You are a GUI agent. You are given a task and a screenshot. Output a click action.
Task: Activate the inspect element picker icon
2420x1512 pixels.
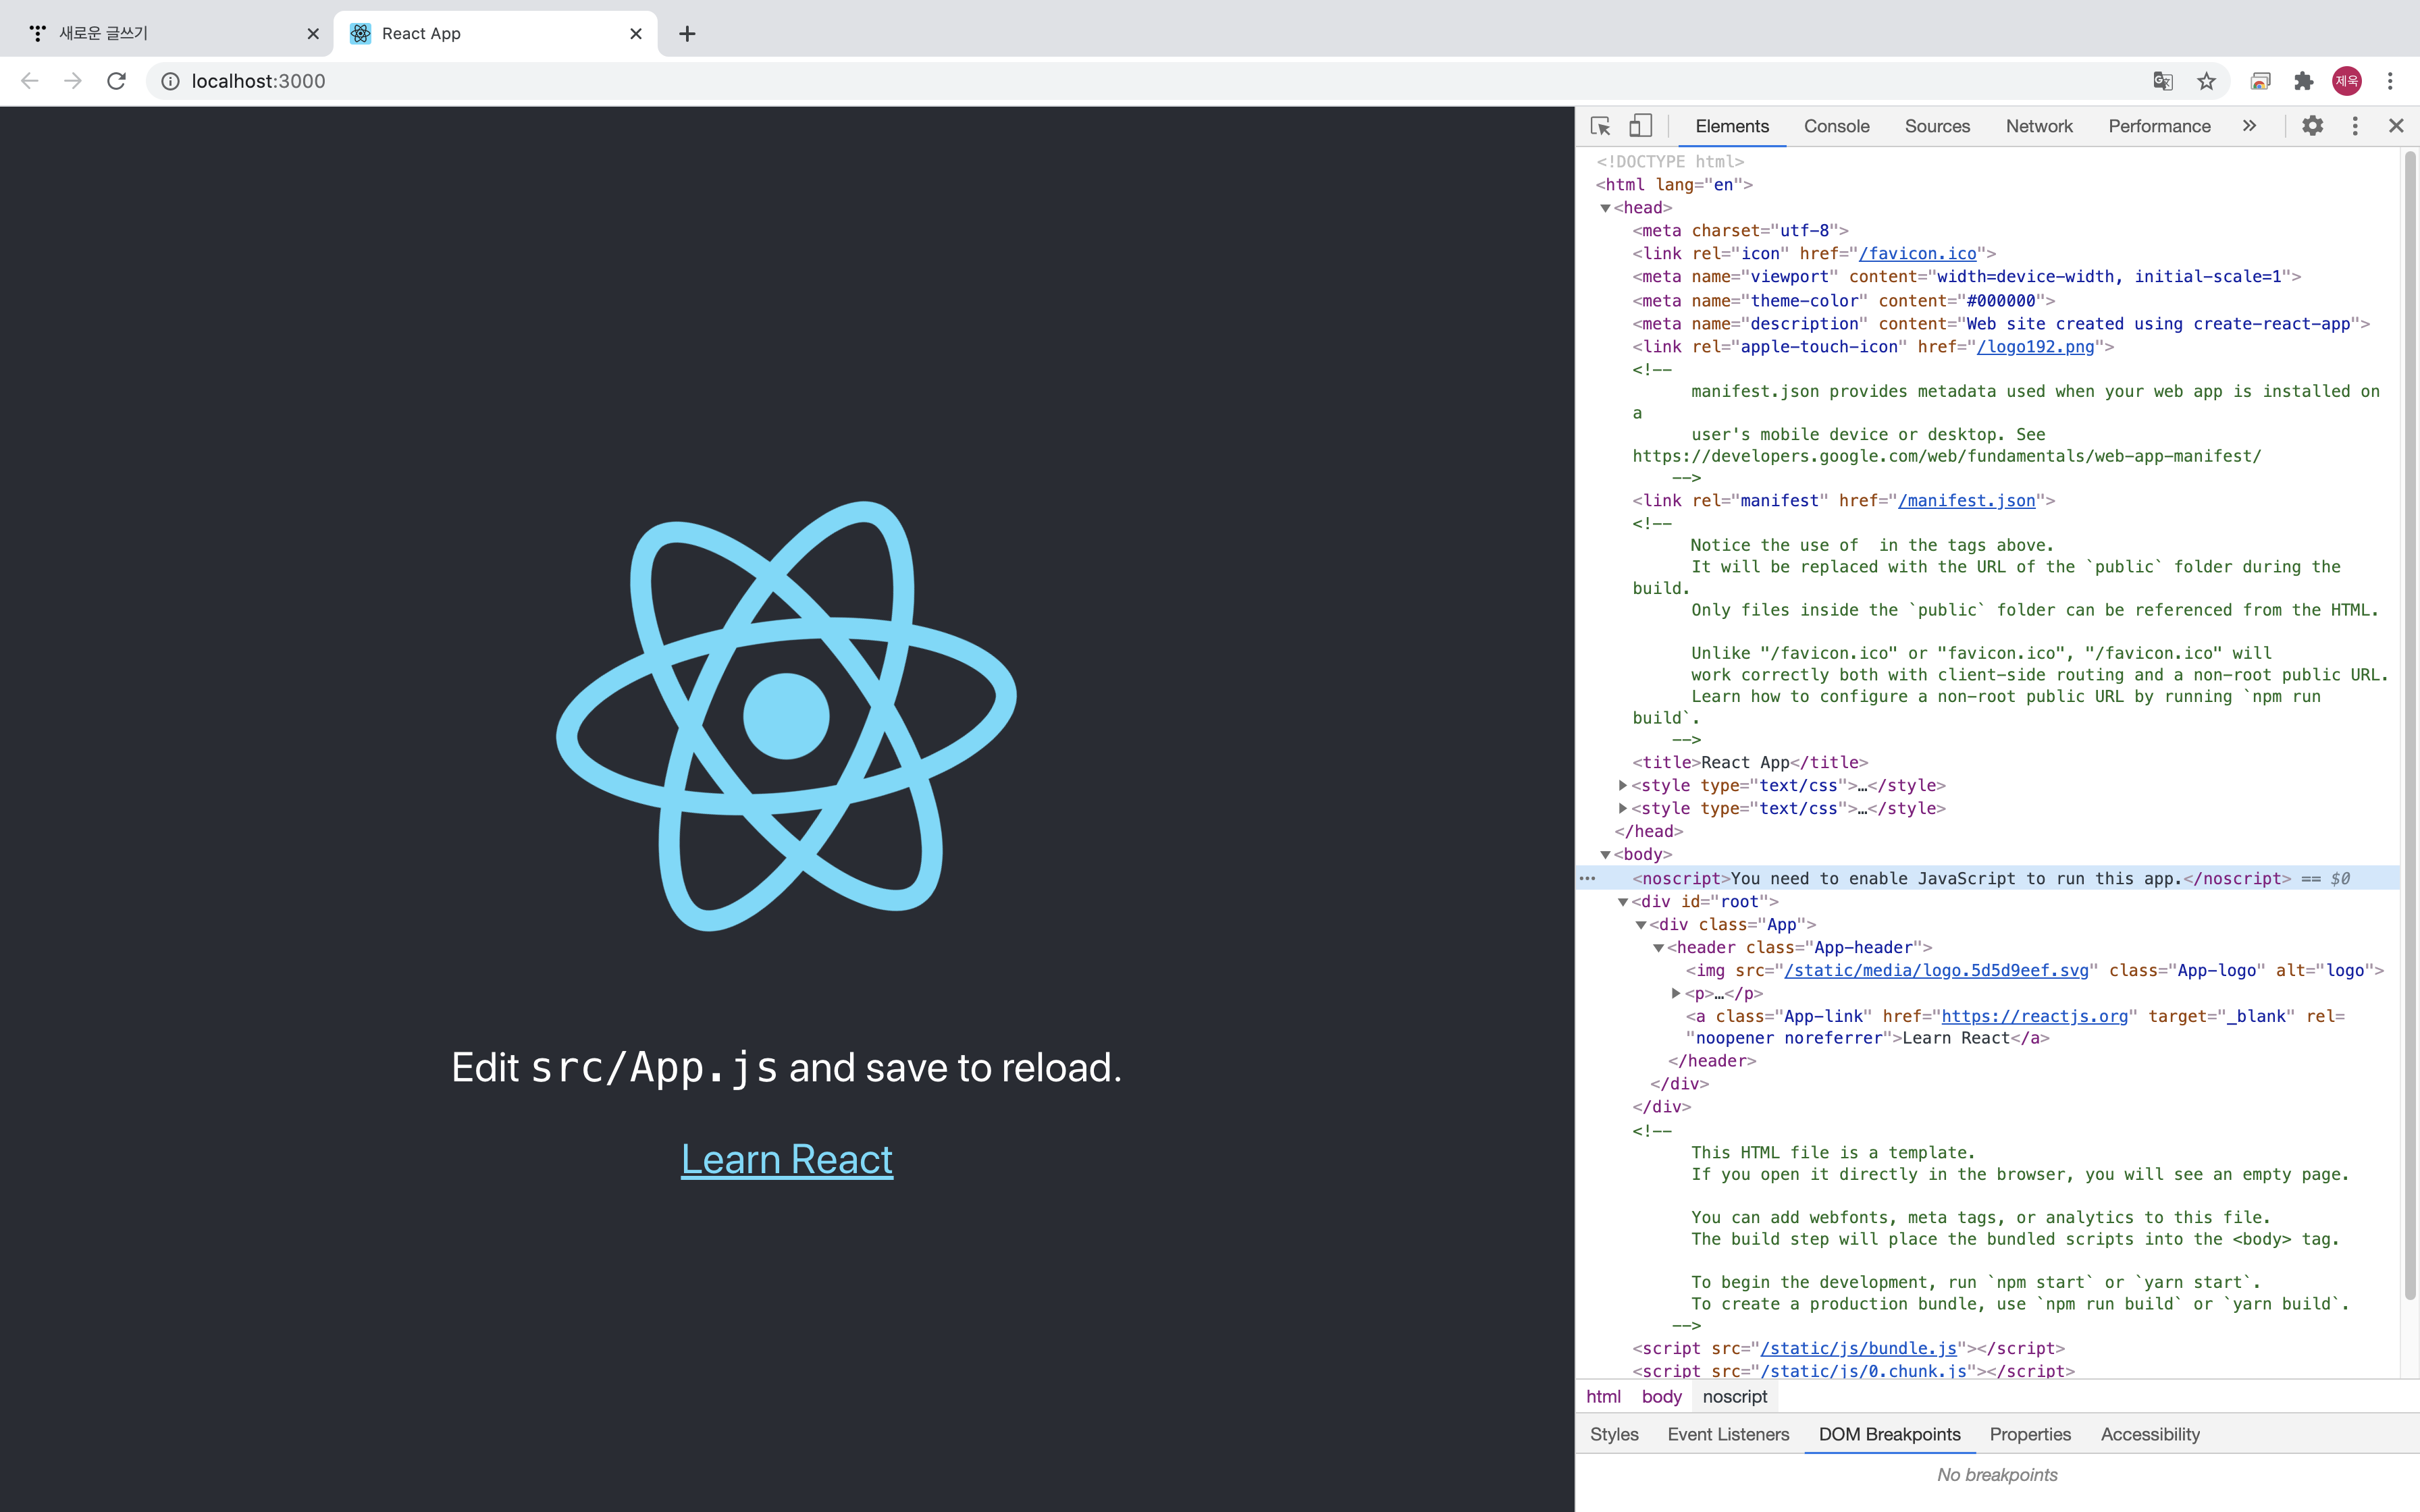[1600, 126]
